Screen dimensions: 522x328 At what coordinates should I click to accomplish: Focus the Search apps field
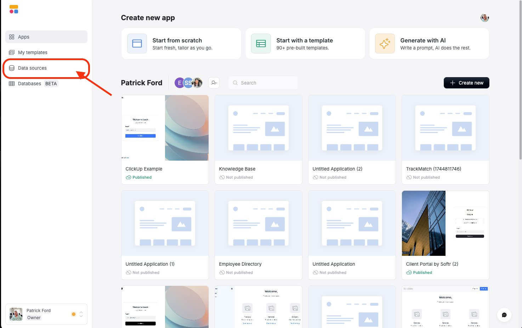tap(263, 83)
